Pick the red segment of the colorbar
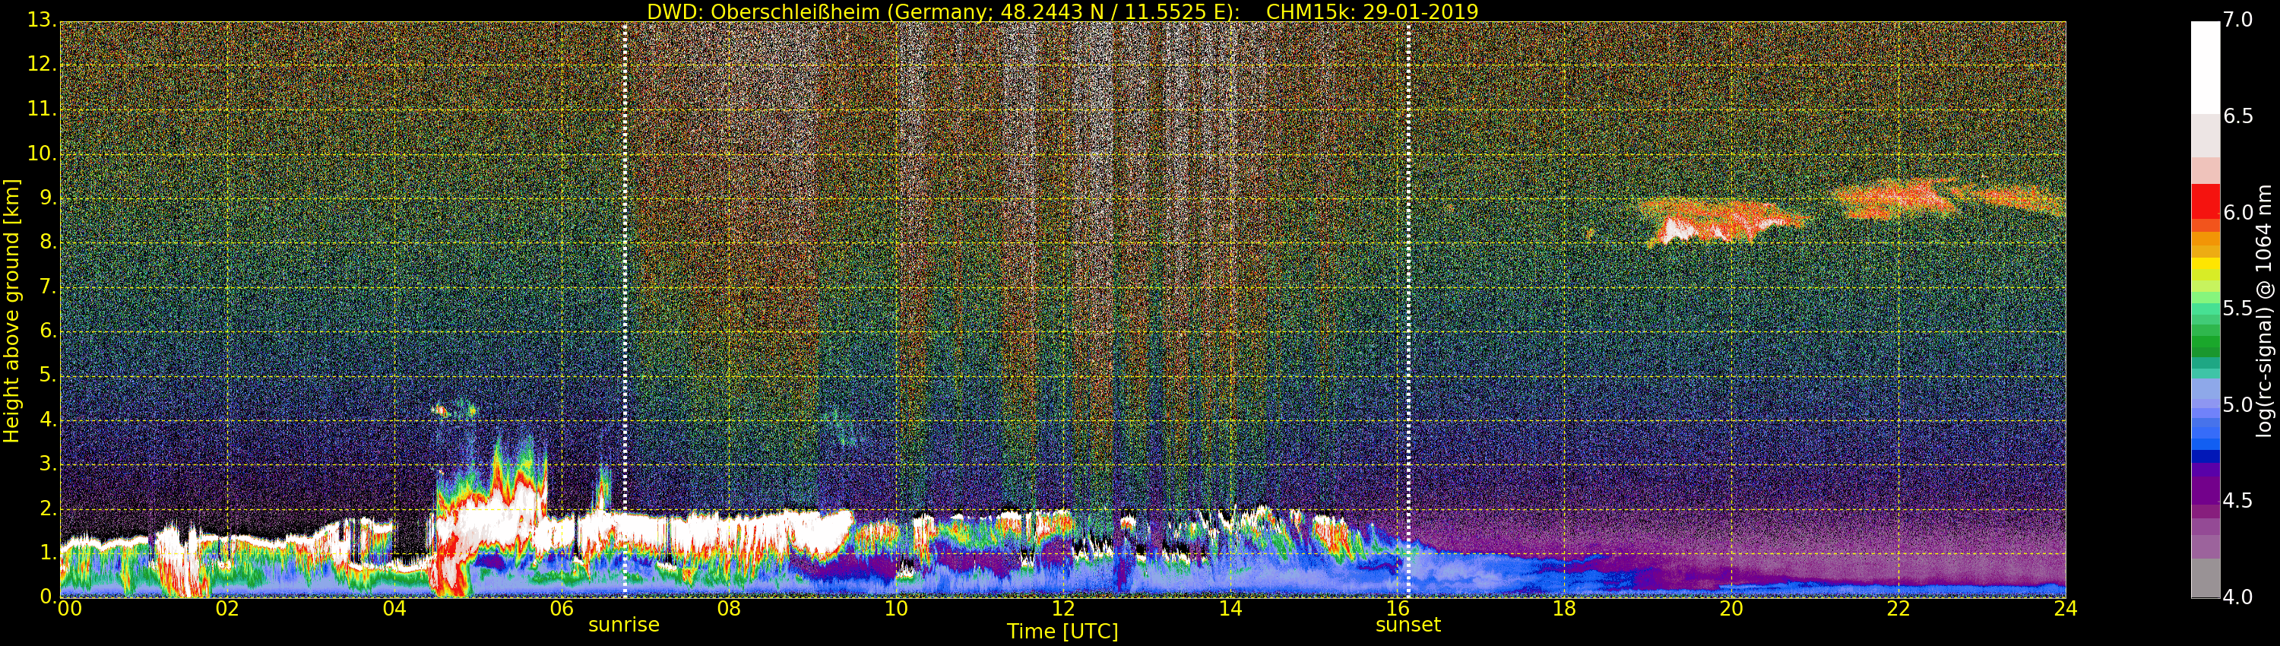 (2205, 201)
